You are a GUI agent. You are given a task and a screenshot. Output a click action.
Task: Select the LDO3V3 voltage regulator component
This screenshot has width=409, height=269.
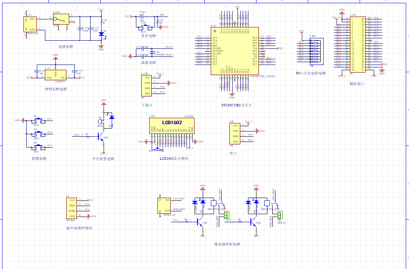point(55,75)
